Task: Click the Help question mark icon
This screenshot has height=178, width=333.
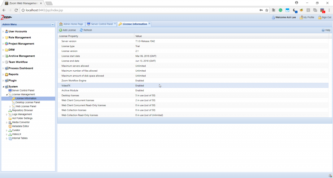Action: [x=323, y=30]
